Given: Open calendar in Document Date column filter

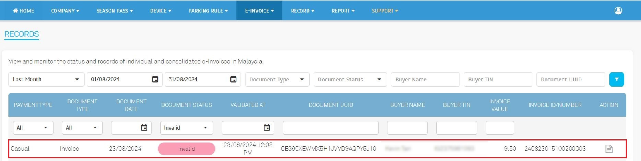Looking at the screenshot, I should click(144, 128).
